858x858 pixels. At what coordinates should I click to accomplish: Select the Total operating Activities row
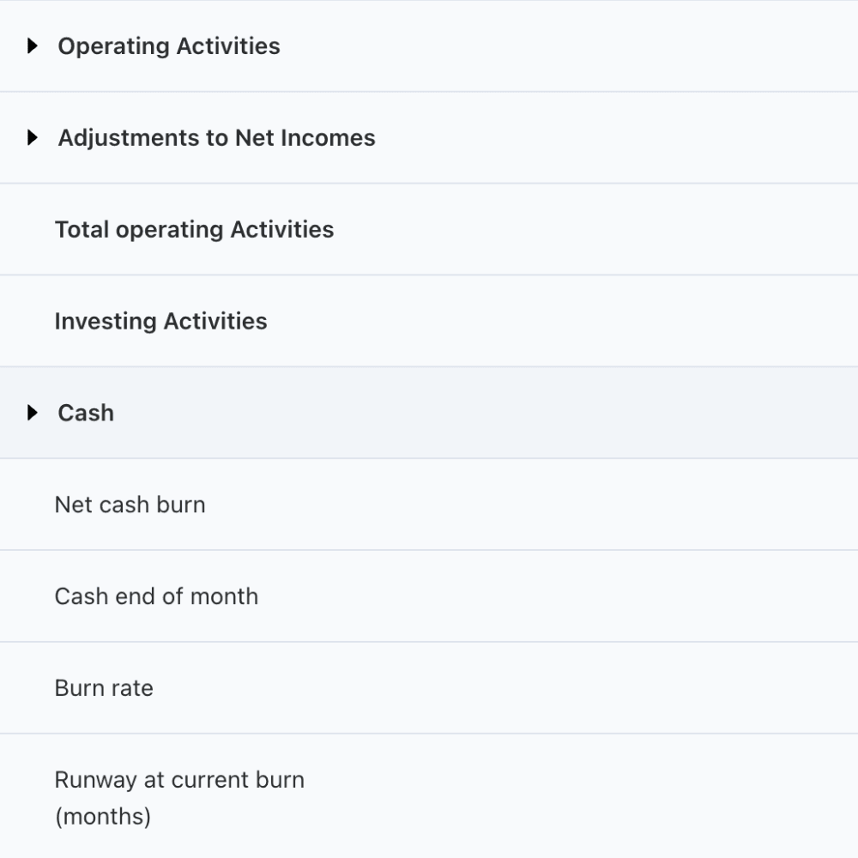coord(195,229)
